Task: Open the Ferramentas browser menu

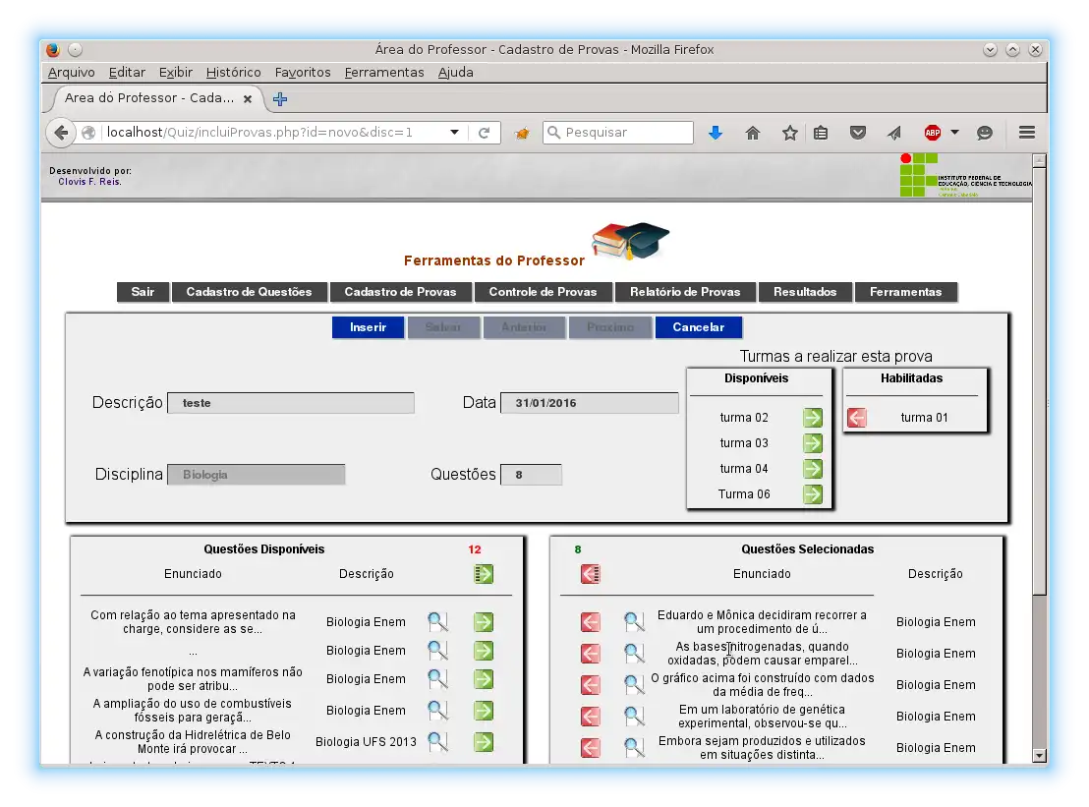Action: 384,72
